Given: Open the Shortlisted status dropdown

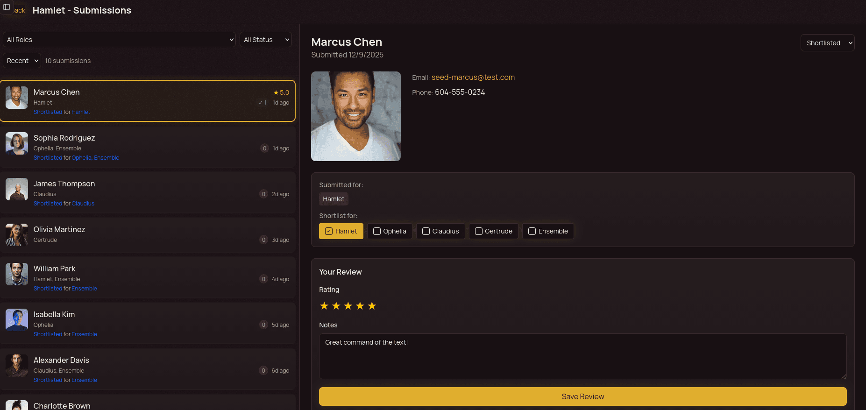Looking at the screenshot, I should tap(827, 43).
